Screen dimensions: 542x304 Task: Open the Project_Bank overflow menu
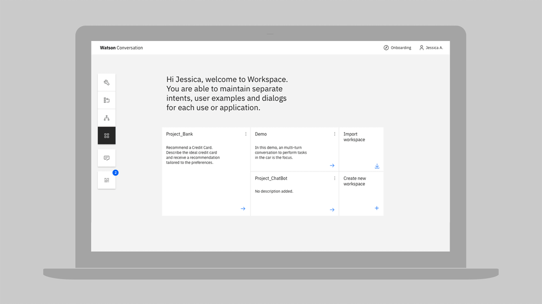pos(245,134)
